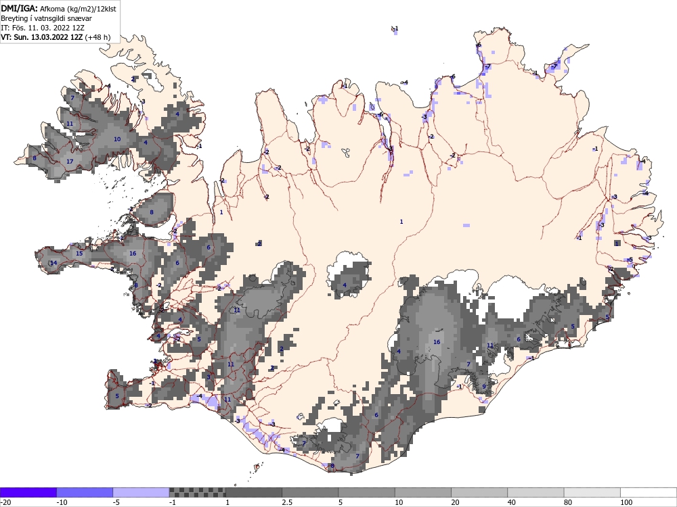Pick the light lavender -5 to -1 swatch
The image size is (677, 507).
pyautogui.click(x=141, y=492)
